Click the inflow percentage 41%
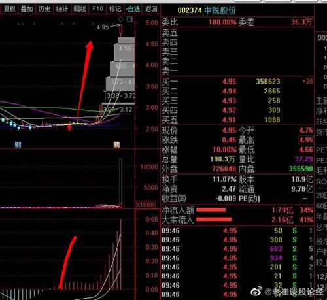327x300 pixels. coord(306,220)
